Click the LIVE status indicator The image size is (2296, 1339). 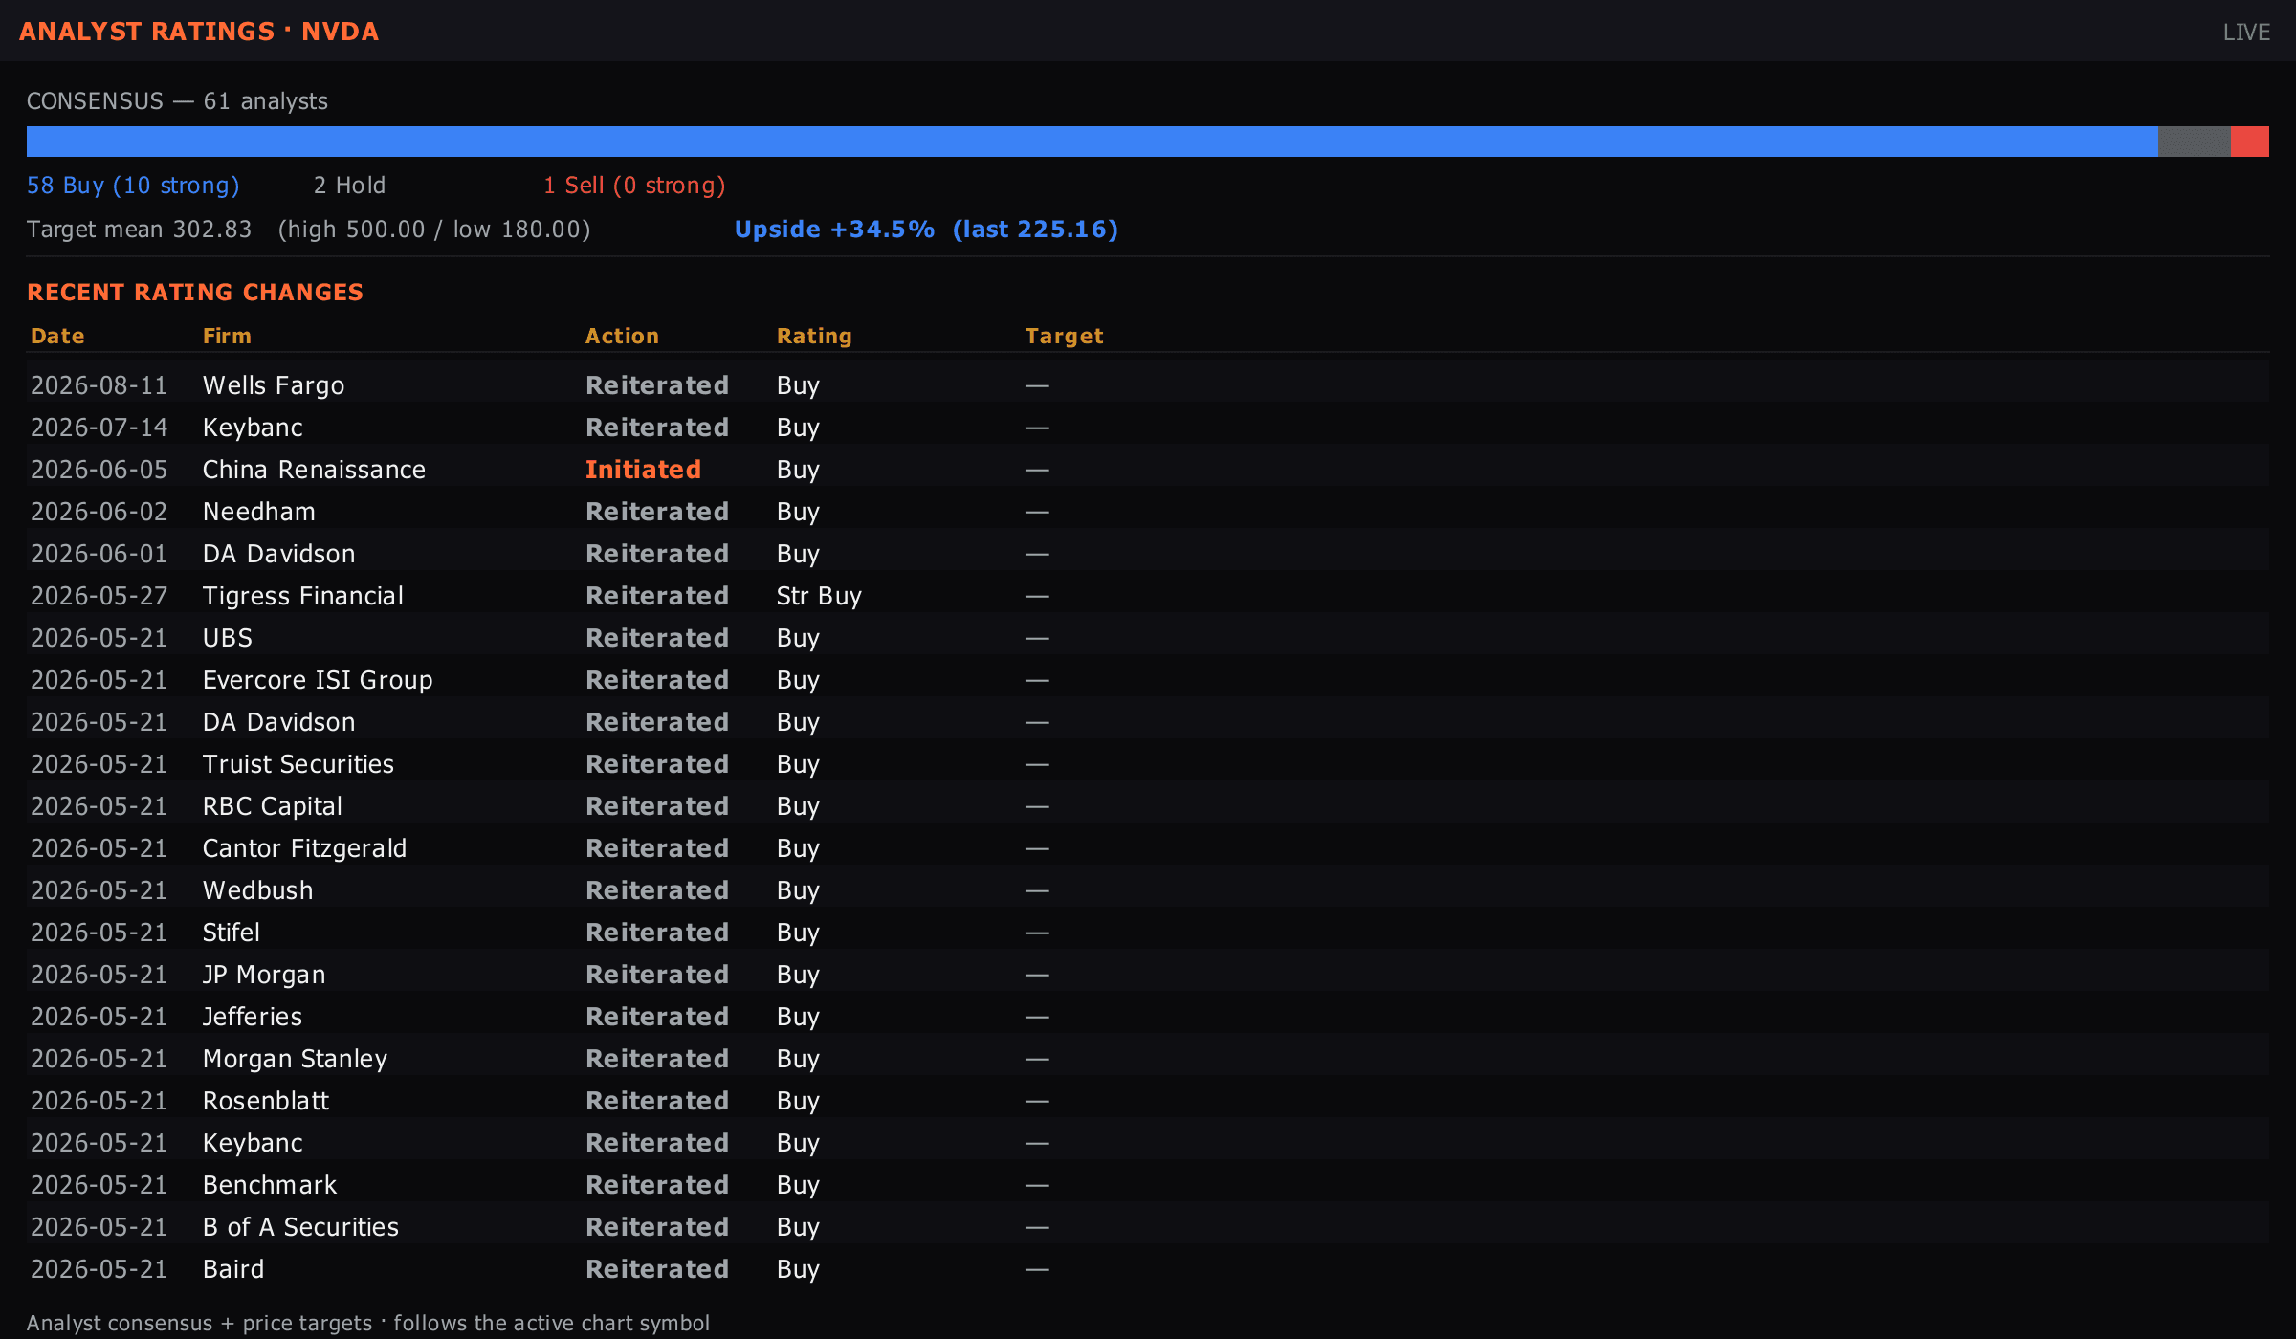[2246, 33]
